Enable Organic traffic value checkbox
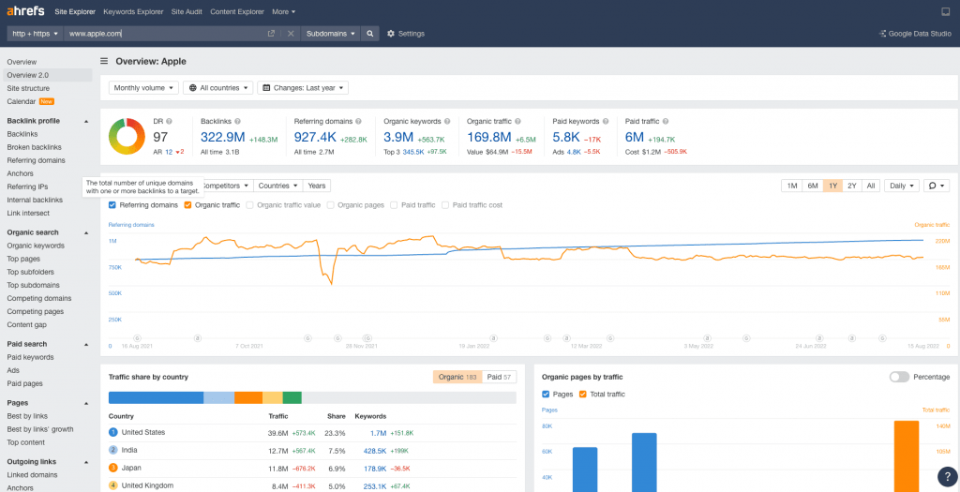Viewport: 960px width, 492px height. [x=249, y=205]
